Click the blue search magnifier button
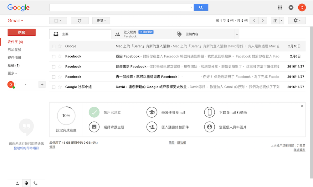 point(201,8)
